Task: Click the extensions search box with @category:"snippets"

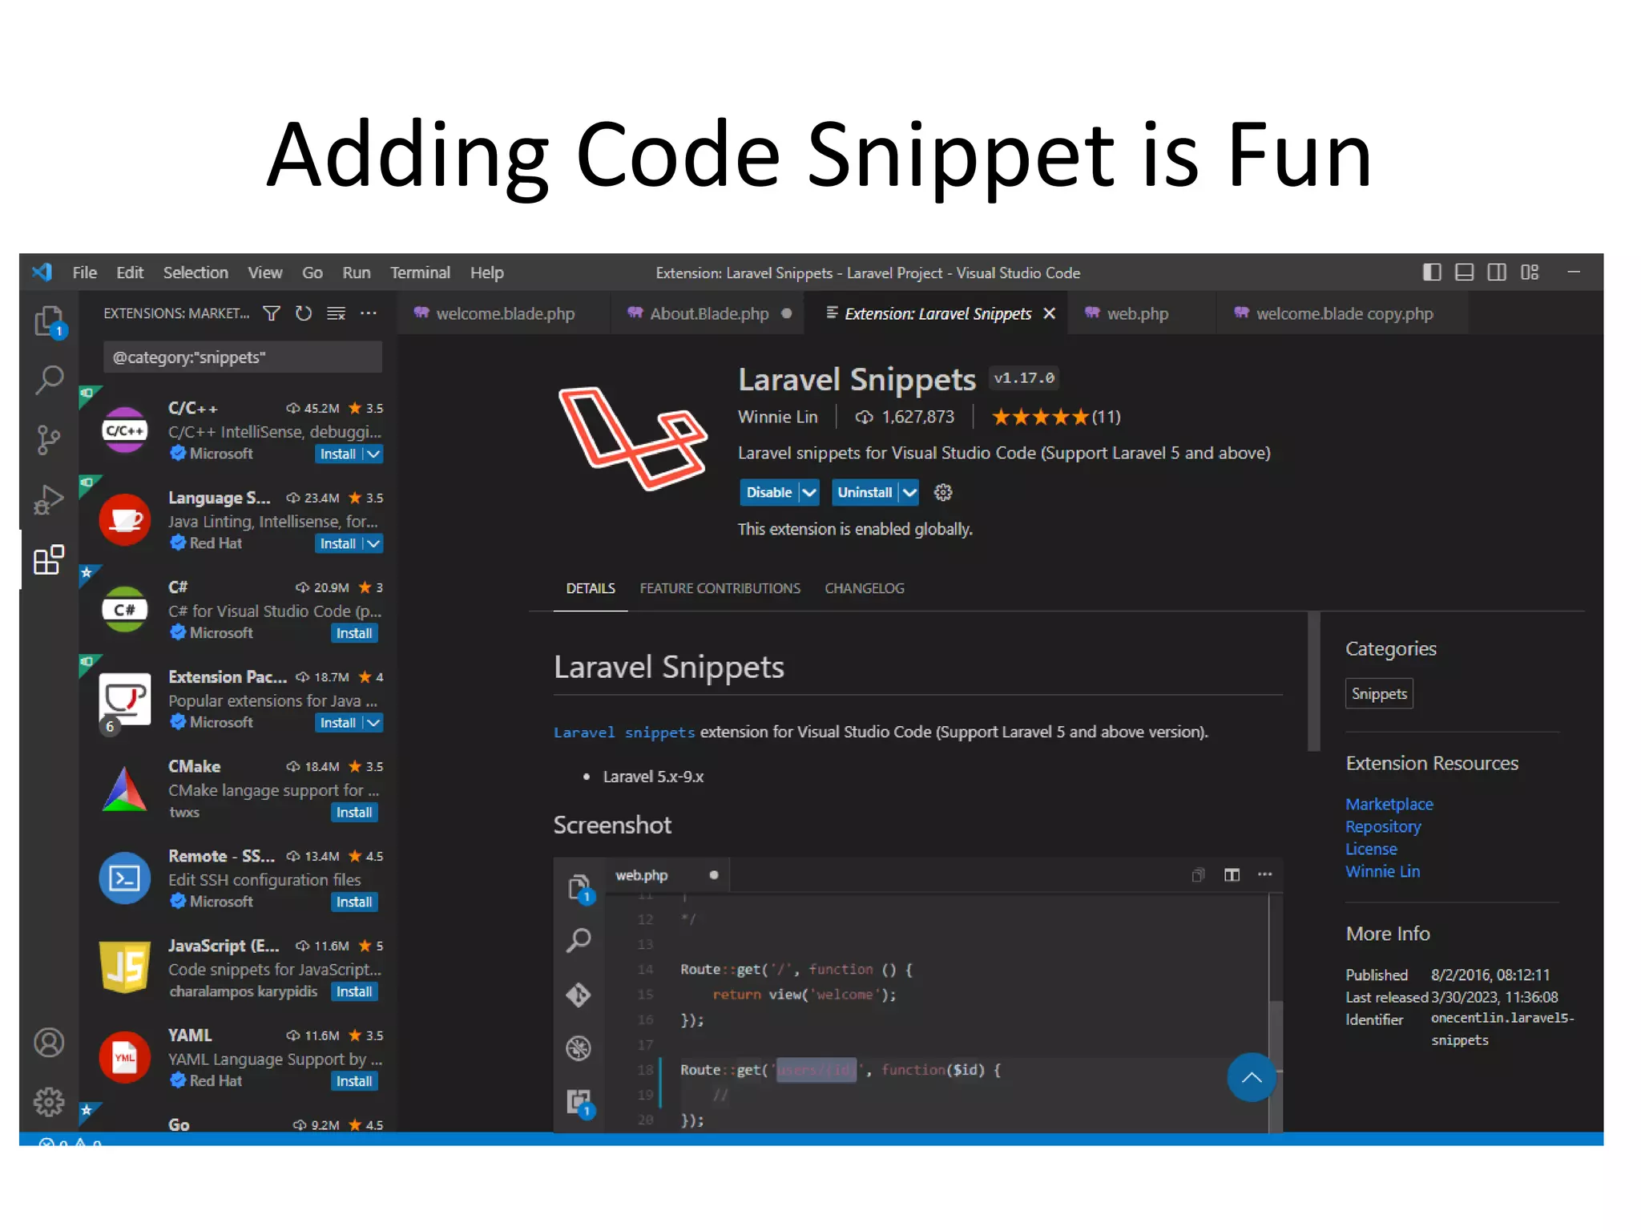Action: click(x=242, y=357)
